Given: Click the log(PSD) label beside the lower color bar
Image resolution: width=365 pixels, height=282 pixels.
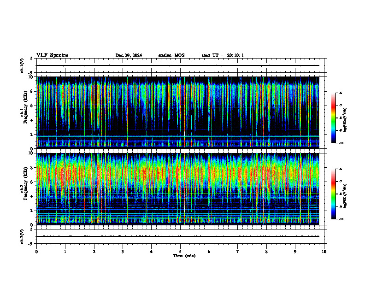Looking at the screenshot, I should click(345, 196).
